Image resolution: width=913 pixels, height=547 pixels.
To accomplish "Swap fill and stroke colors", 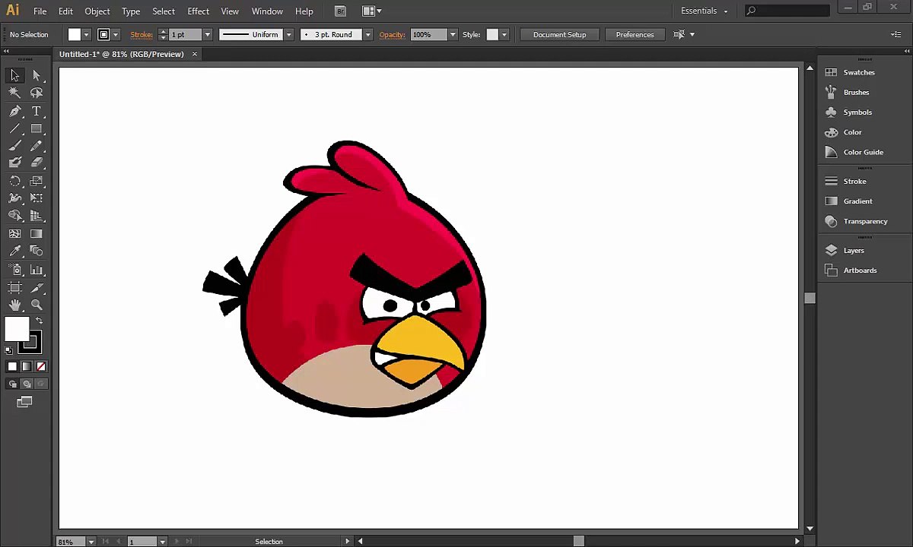I will tap(40, 321).
